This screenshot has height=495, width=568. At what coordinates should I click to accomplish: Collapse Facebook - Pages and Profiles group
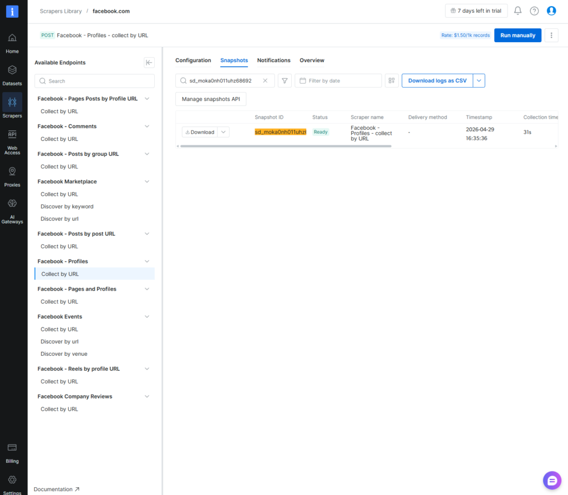[x=147, y=289]
